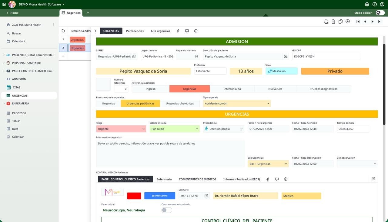Enable the Crear comentario privado switch
This screenshot has height=222, width=388.
point(167,210)
